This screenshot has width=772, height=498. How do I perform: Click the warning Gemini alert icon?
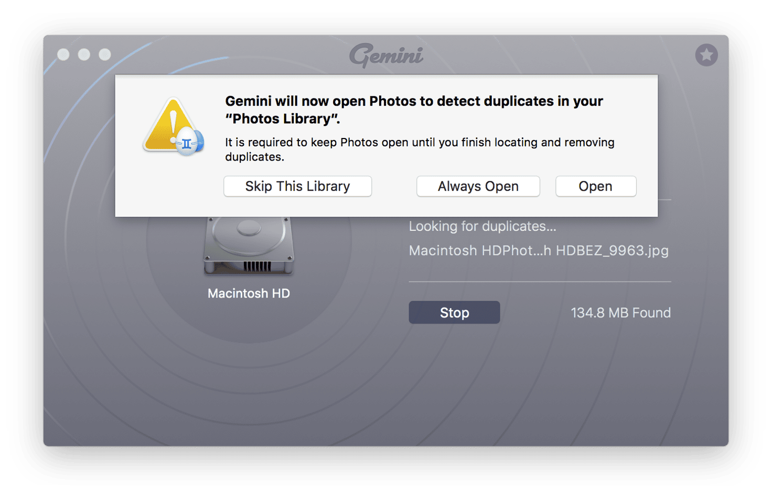[174, 127]
